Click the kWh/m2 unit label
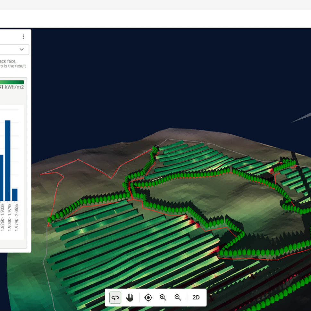311x311 pixels. point(14,87)
